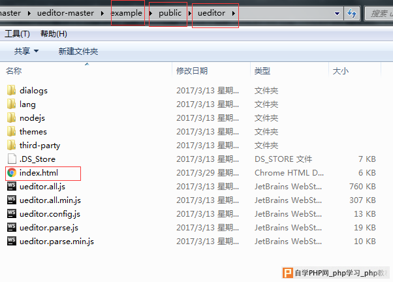Click the WebStorm icon of ueditor.all.js
The width and height of the screenshot is (393, 282).
(12, 186)
